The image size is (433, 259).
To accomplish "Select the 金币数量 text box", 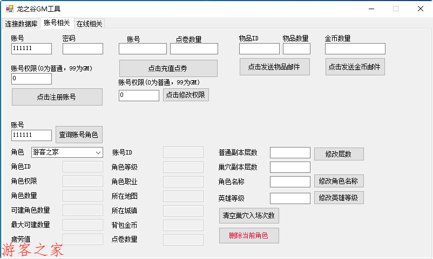I will pyautogui.click(x=355, y=49).
